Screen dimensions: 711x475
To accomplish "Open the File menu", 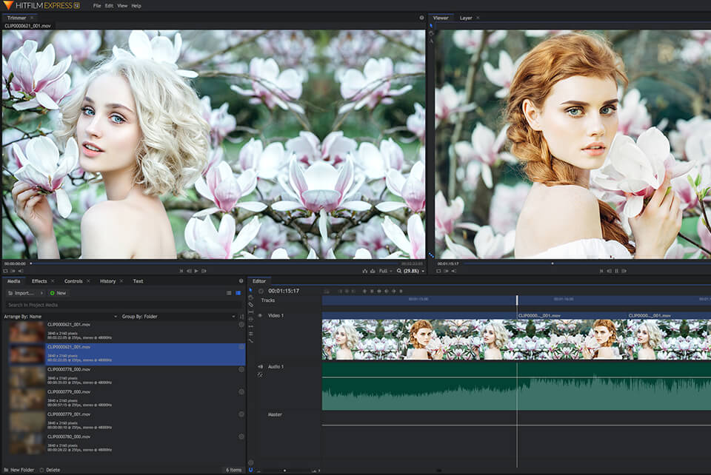I will point(97,5).
